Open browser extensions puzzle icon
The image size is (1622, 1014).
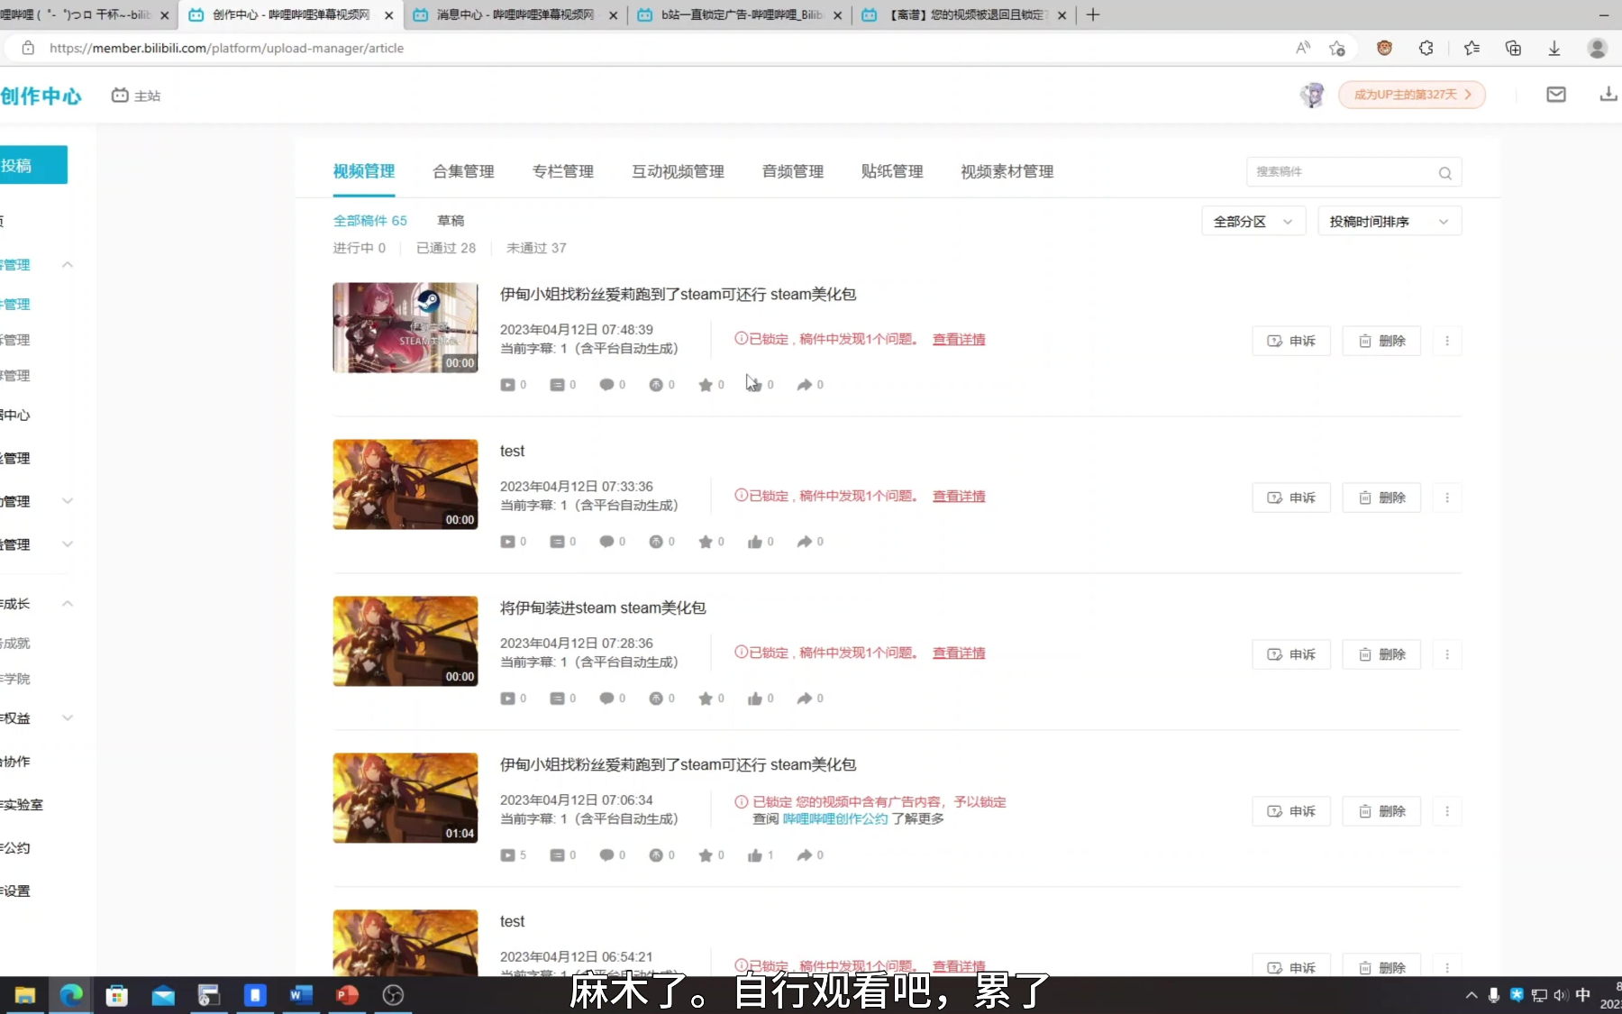(x=1426, y=49)
